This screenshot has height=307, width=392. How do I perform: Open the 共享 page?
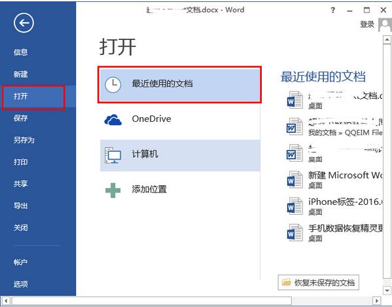[20, 184]
